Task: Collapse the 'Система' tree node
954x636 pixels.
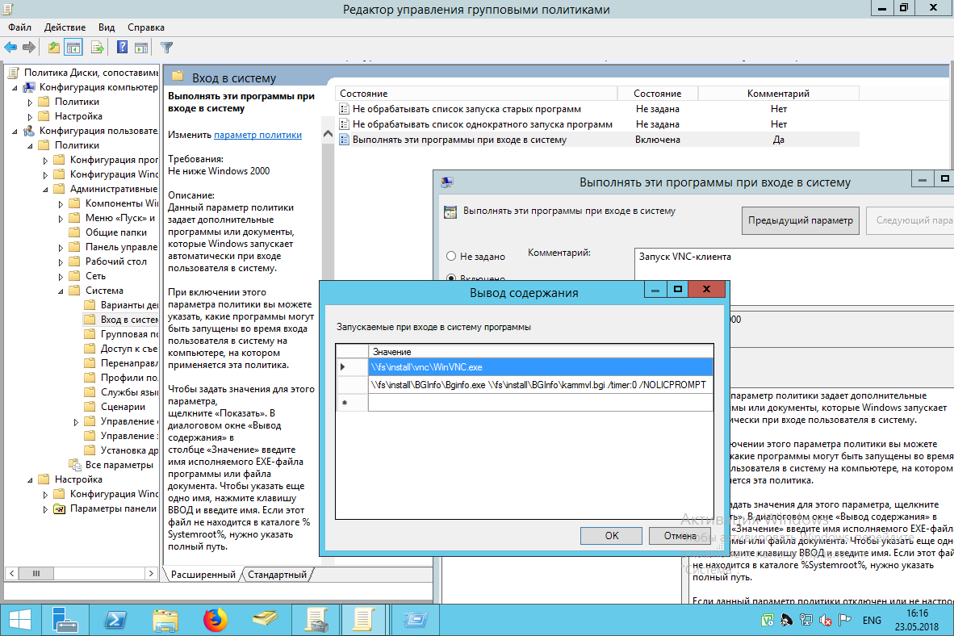Action: point(61,291)
